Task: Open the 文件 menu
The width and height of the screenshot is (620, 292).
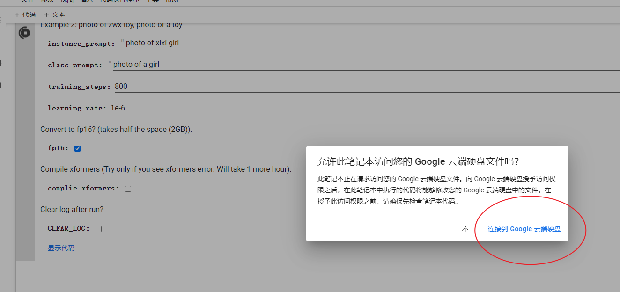Action: (27, 1)
